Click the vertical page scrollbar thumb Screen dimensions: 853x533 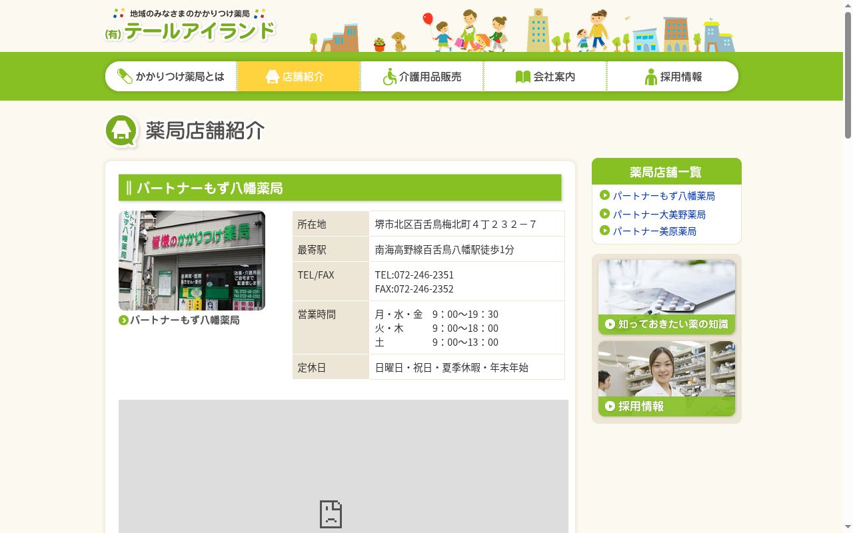tap(848, 75)
